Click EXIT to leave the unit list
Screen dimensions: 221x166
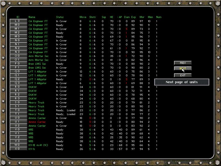pyautogui.click(x=183, y=75)
